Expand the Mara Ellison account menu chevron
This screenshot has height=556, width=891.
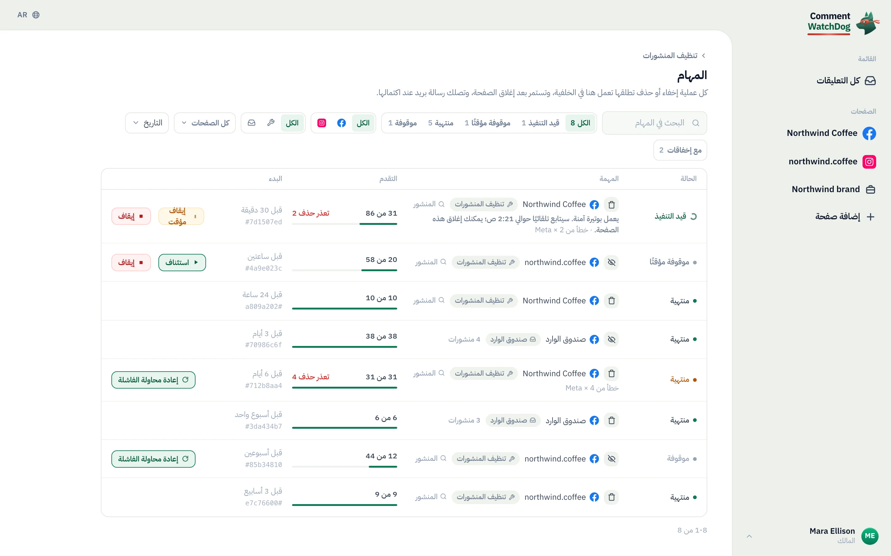(x=749, y=536)
